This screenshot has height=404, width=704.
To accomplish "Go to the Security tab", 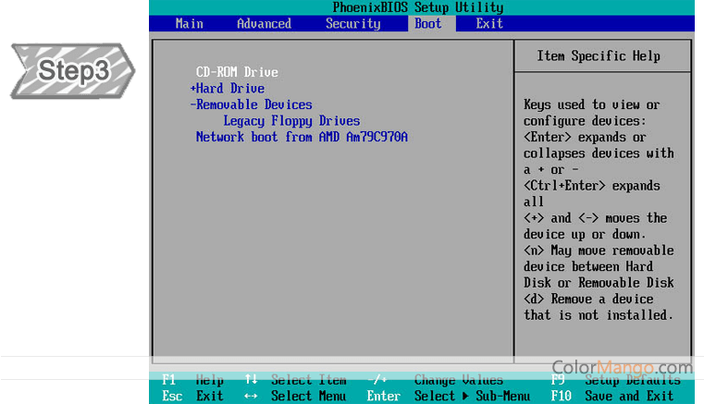I will click(352, 23).
